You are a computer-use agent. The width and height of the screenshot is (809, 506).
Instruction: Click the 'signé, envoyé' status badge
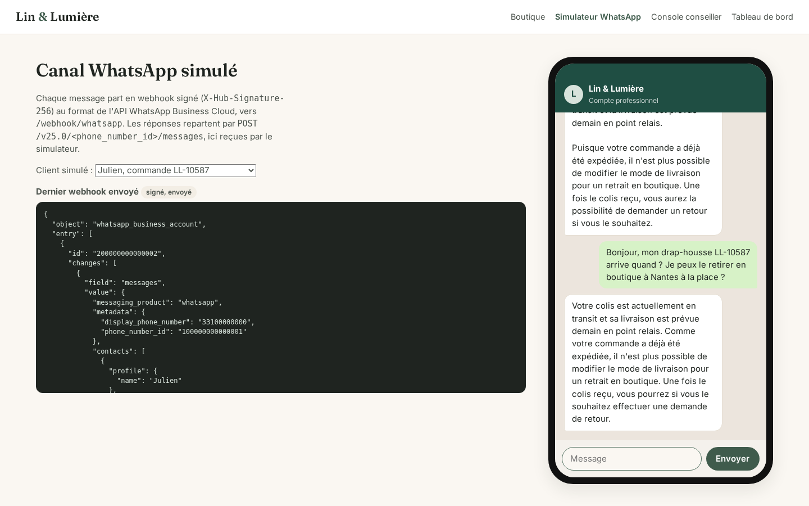click(x=169, y=192)
